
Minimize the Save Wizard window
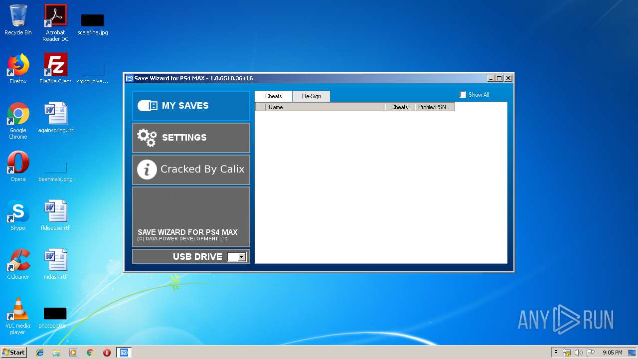click(491, 78)
